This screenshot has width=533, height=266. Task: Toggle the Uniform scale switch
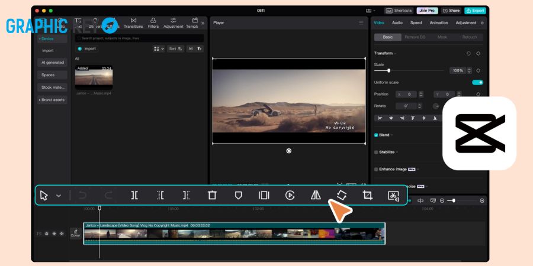tap(477, 82)
